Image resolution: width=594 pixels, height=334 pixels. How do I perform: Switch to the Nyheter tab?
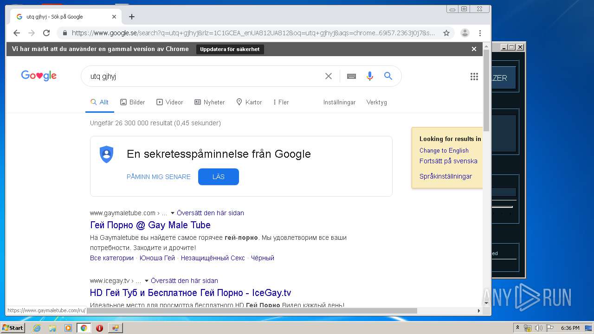pos(209,102)
